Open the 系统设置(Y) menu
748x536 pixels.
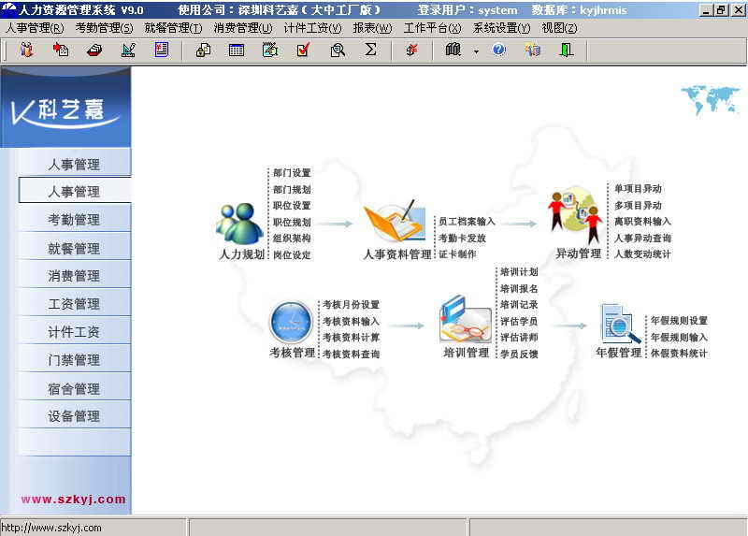coord(501,28)
